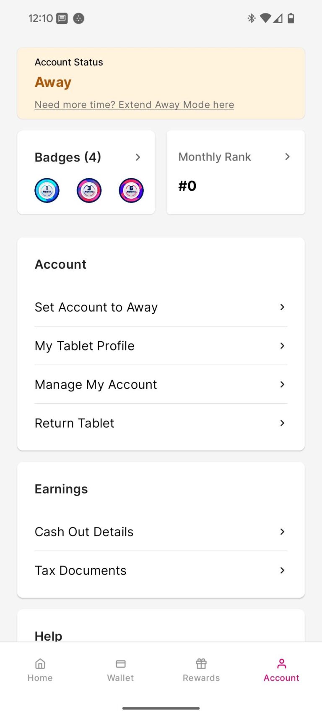Tap the 6 Months badge icon

click(x=131, y=190)
